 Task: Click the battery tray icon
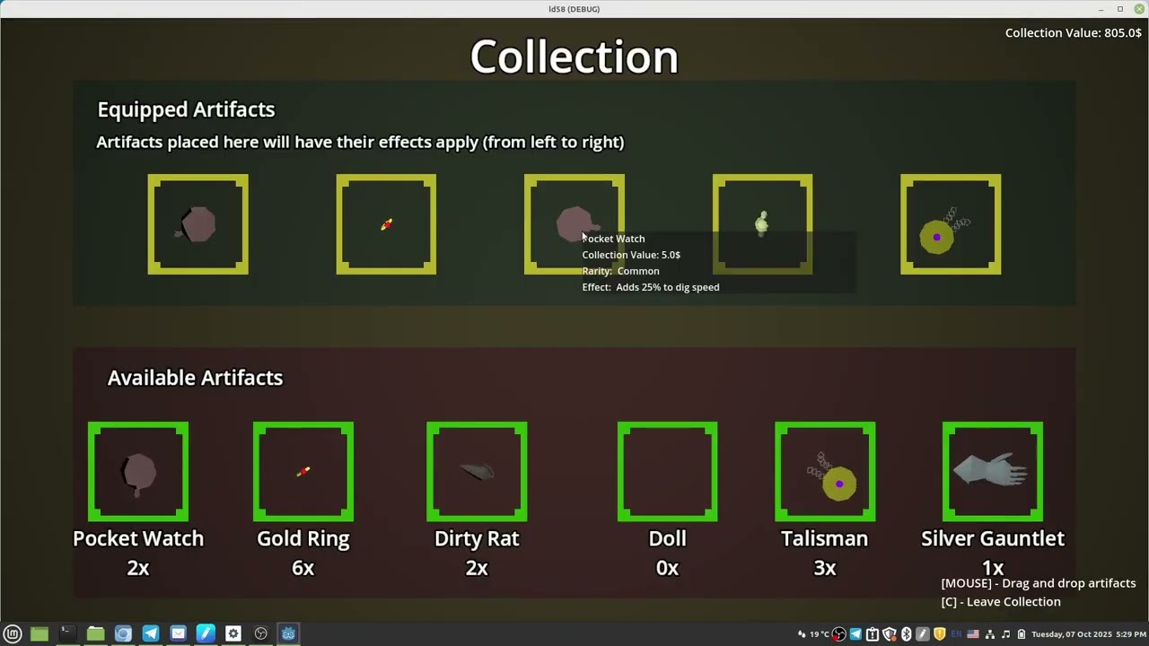pyautogui.click(x=1022, y=634)
